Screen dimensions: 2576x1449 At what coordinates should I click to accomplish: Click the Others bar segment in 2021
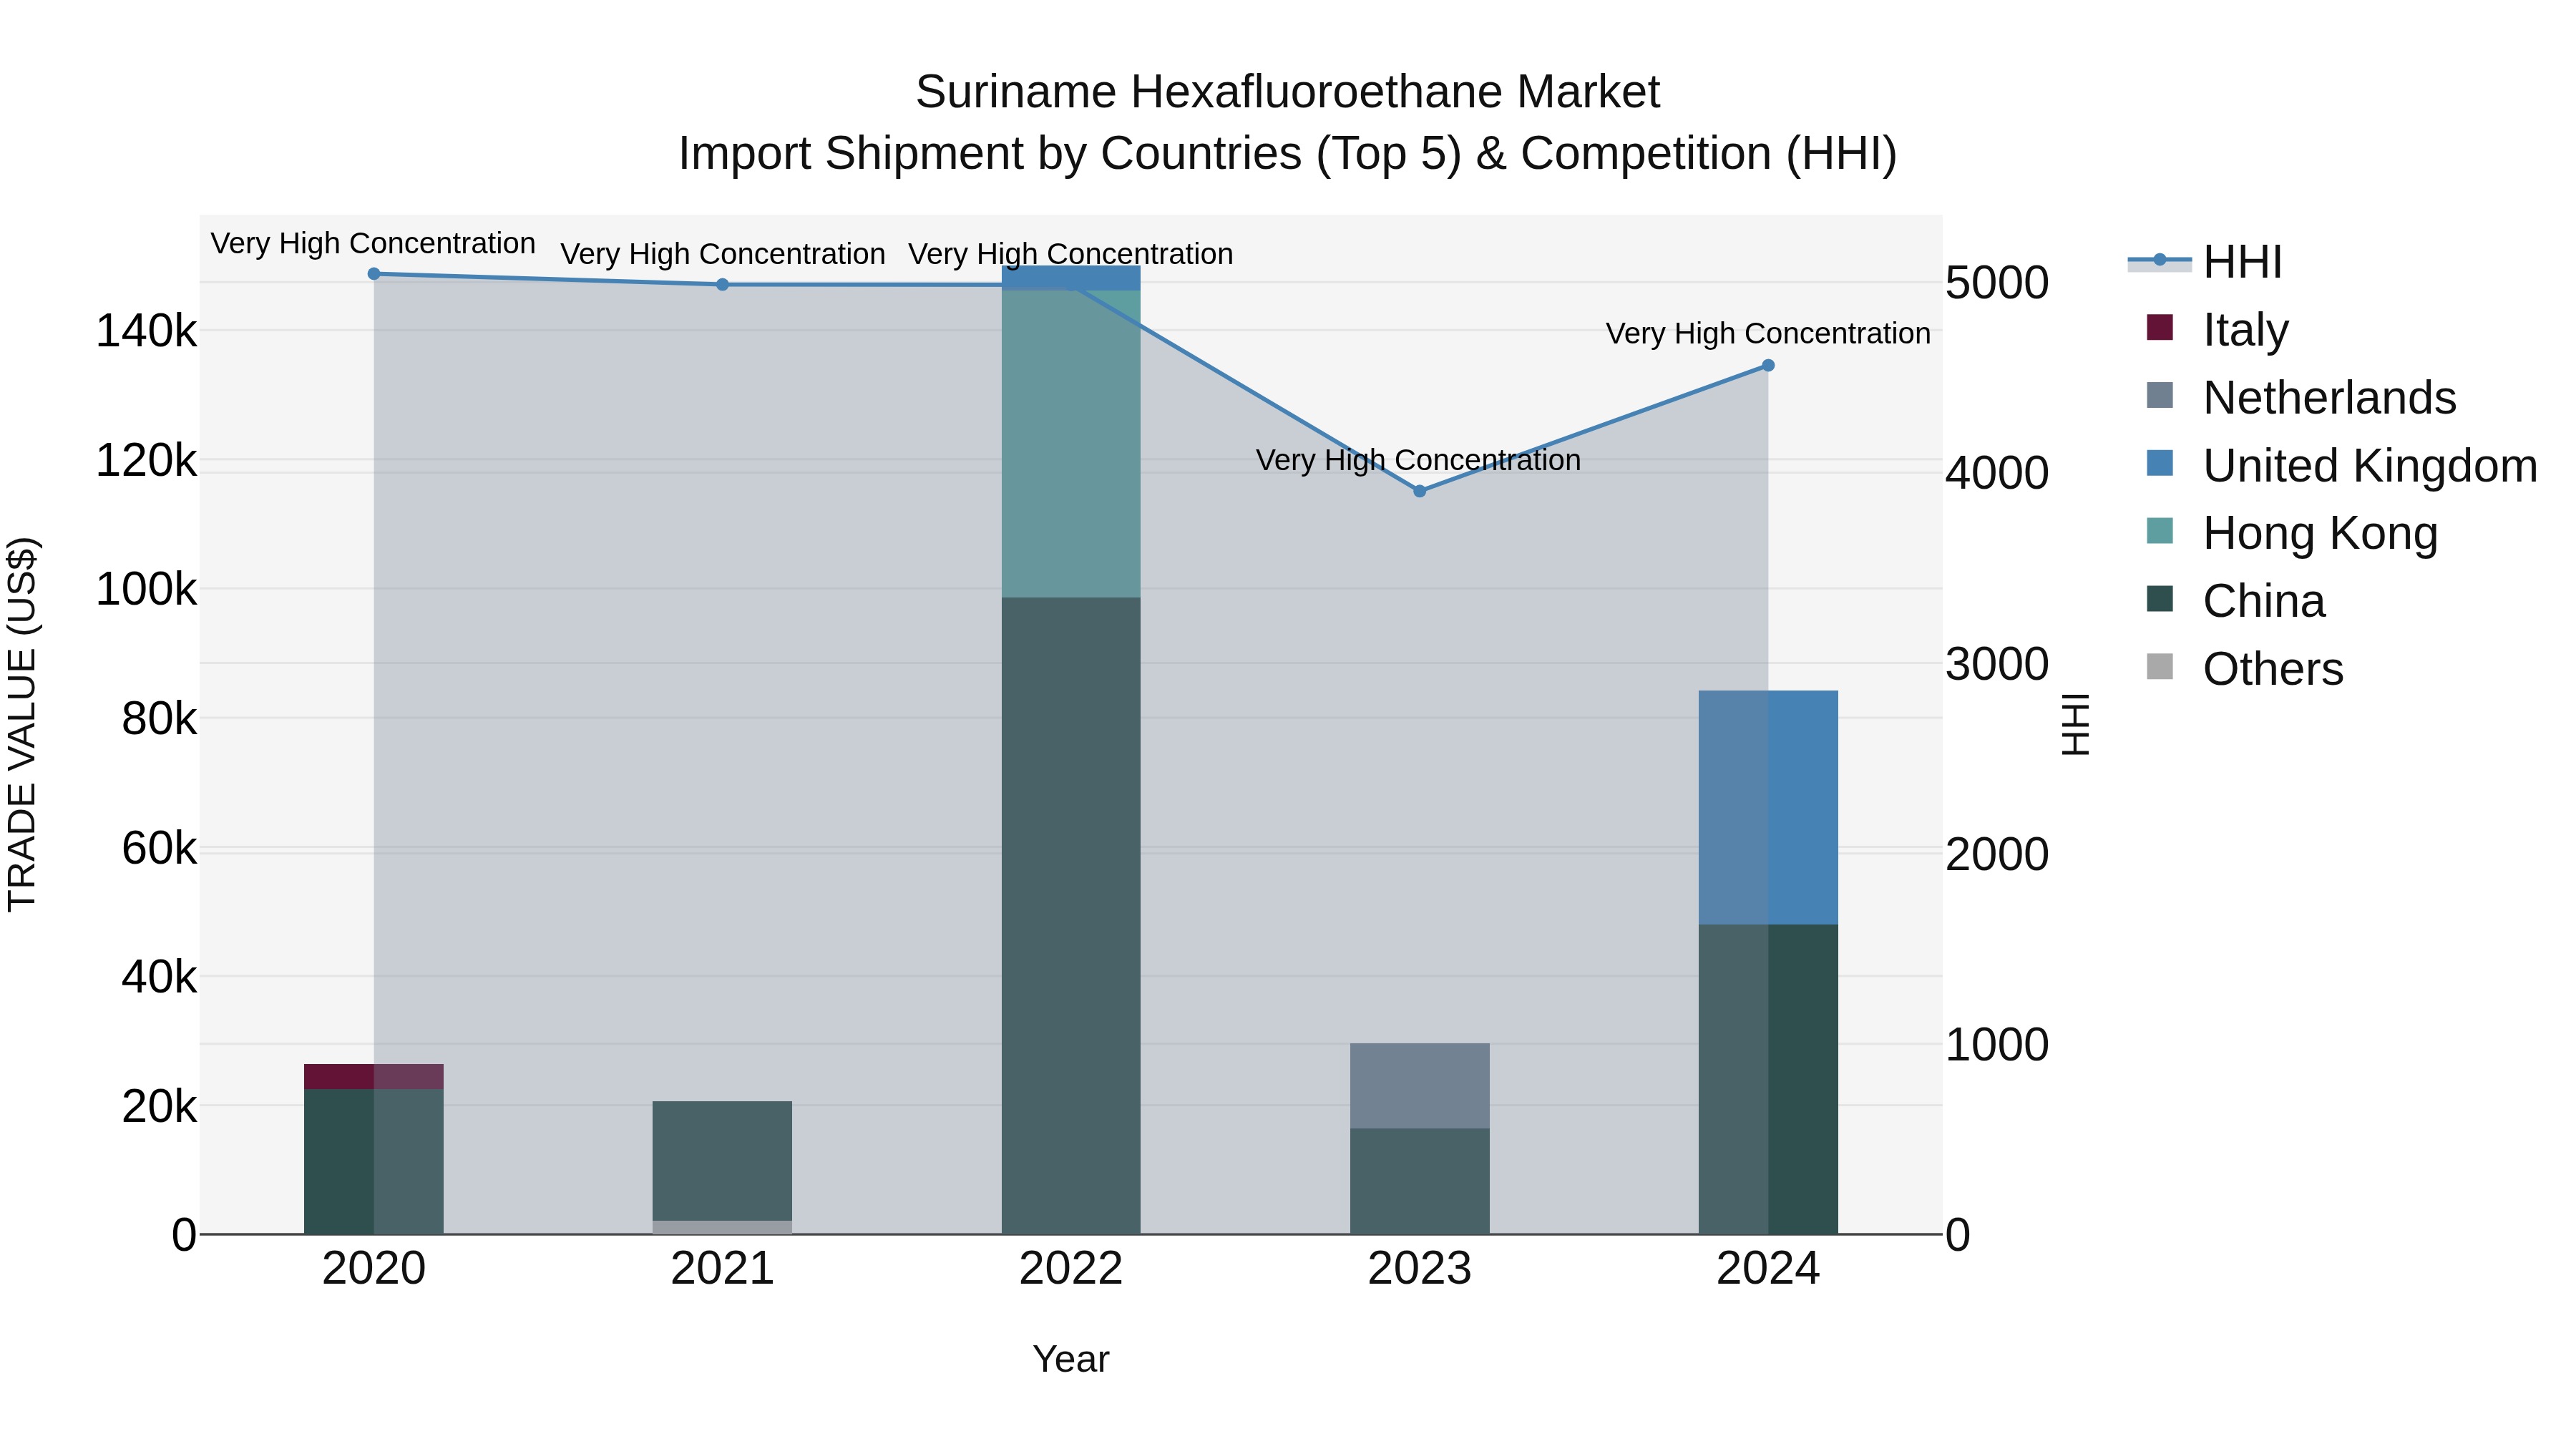[723, 1228]
